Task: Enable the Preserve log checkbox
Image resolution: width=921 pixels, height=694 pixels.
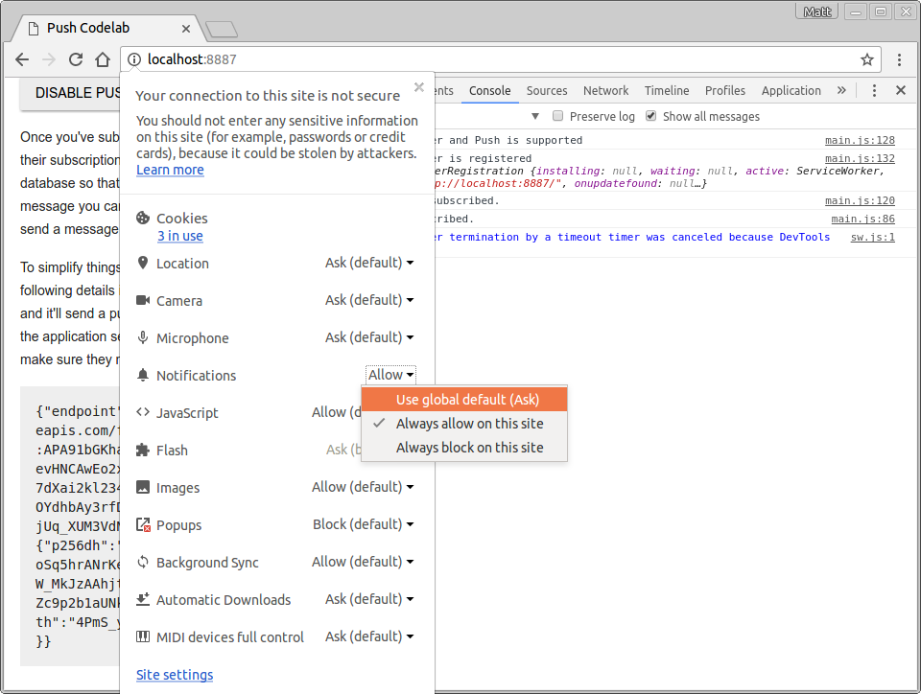Action: click(x=557, y=116)
